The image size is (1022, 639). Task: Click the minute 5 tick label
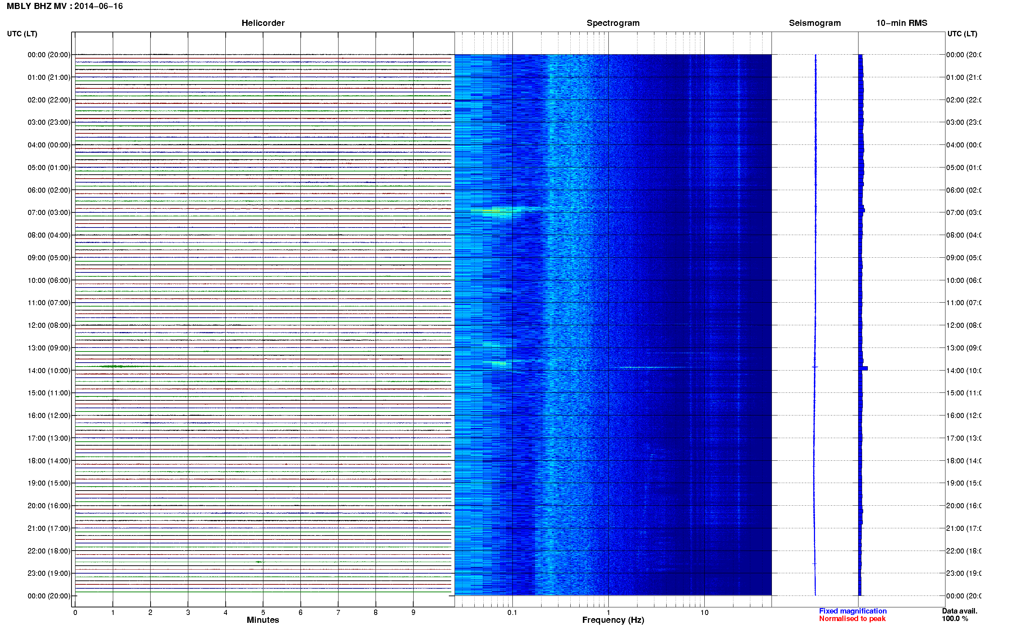point(263,612)
